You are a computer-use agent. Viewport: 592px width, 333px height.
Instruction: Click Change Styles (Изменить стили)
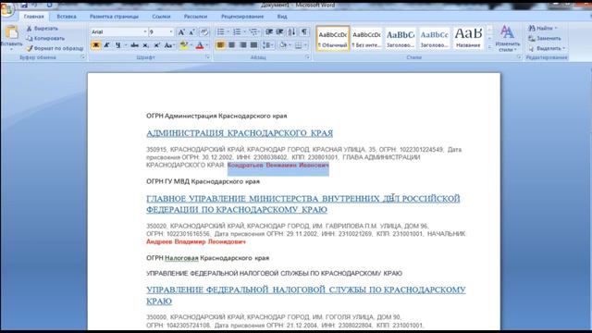(508, 39)
